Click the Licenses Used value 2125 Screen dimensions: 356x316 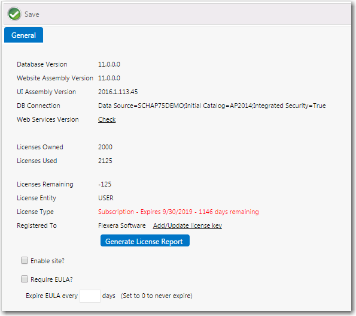pos(105,161)
